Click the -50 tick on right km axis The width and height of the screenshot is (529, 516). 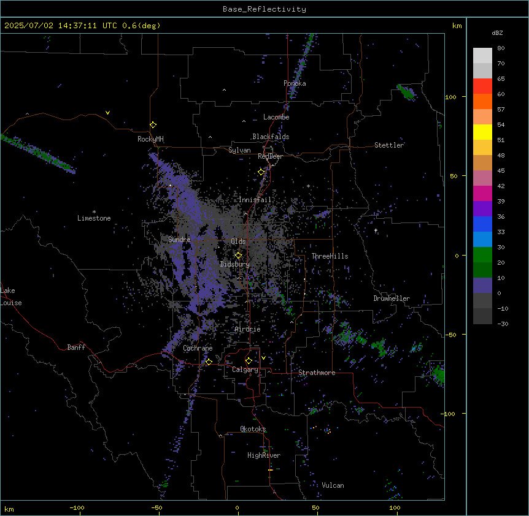pos(450,335)
